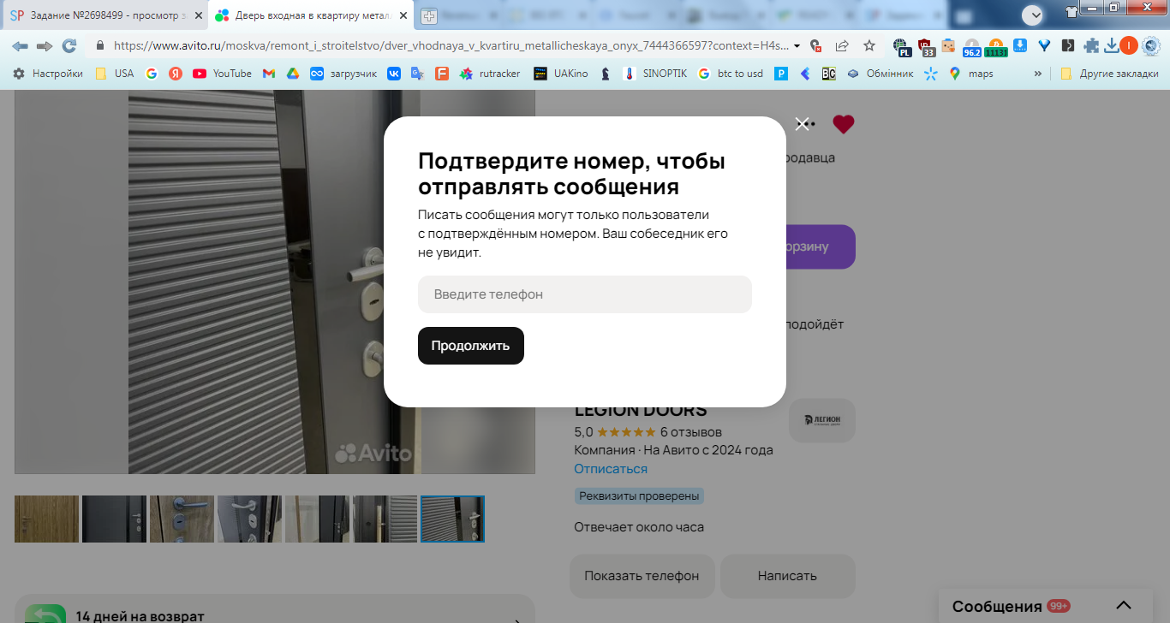The height and width of the screenshot is (623, 1170).
Task: Toggle the favorite heart on listing
Action: (844, 125)
